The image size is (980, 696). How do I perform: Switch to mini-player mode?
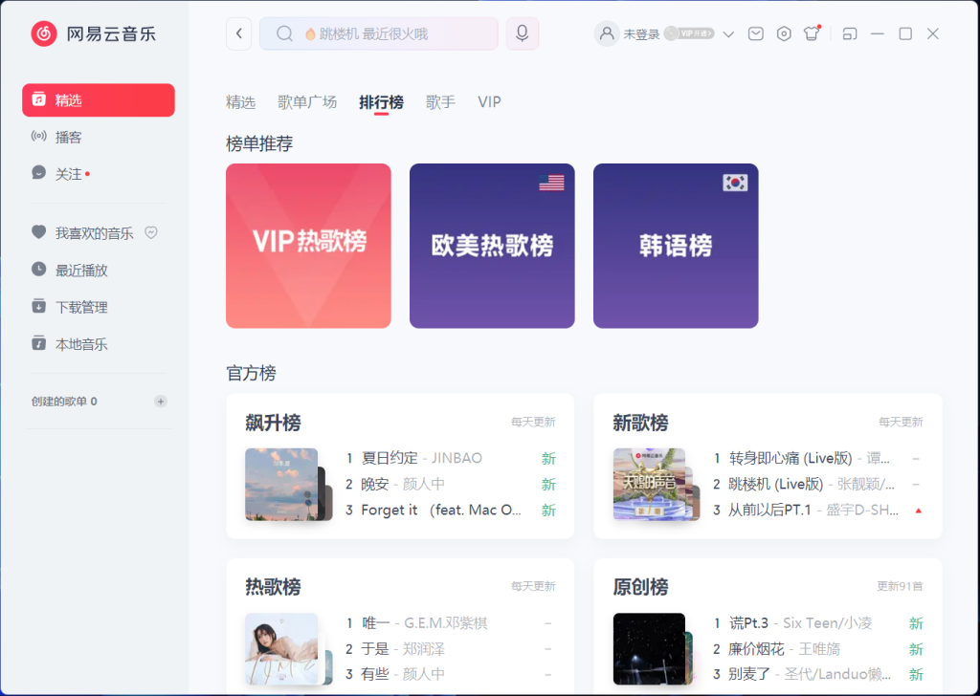coord(848,33)
